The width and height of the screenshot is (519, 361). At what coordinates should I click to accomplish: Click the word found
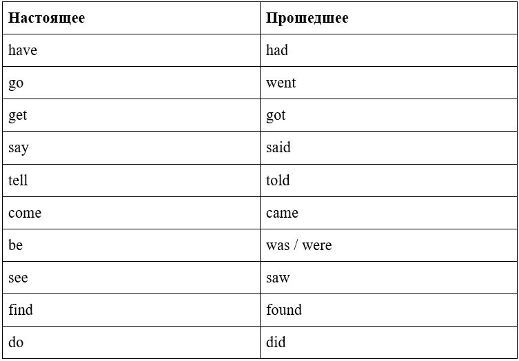tap(284, 310)
